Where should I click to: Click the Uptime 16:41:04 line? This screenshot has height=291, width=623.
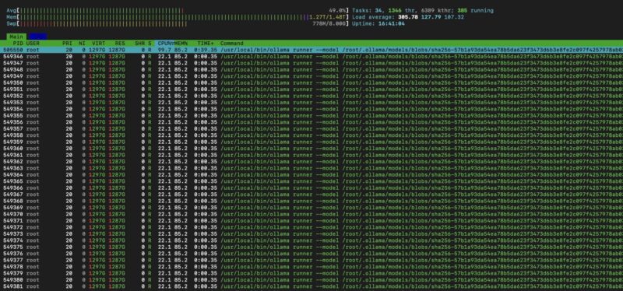pyautogui.click(x=378, y=24)
